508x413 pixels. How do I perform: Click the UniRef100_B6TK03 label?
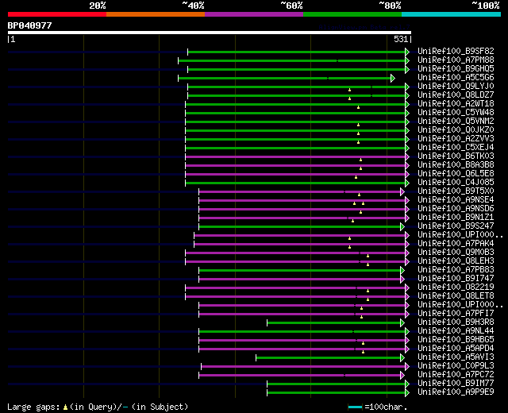tap(456, 156)
